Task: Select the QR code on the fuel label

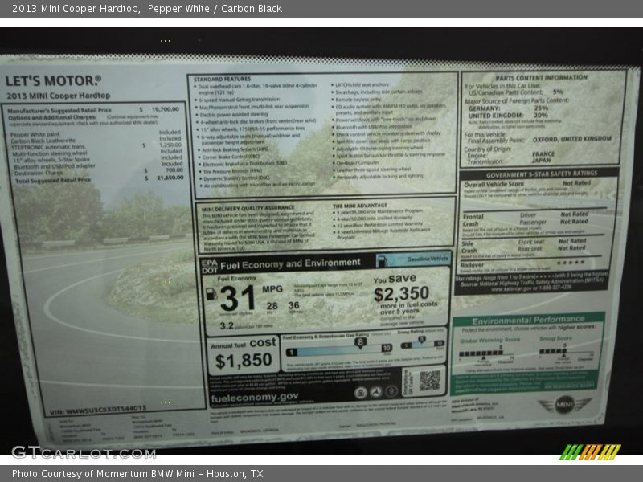Action: (429, 381)
